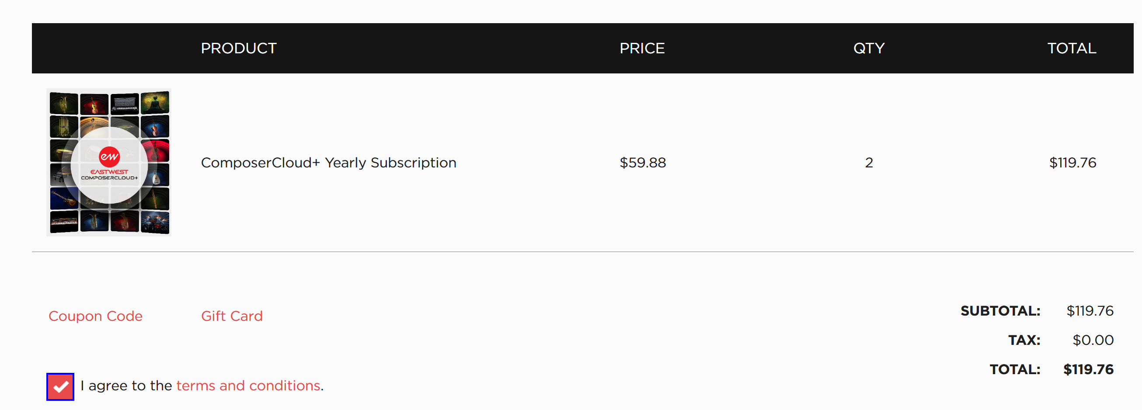Click the bold order total amount

(1088, 369)
